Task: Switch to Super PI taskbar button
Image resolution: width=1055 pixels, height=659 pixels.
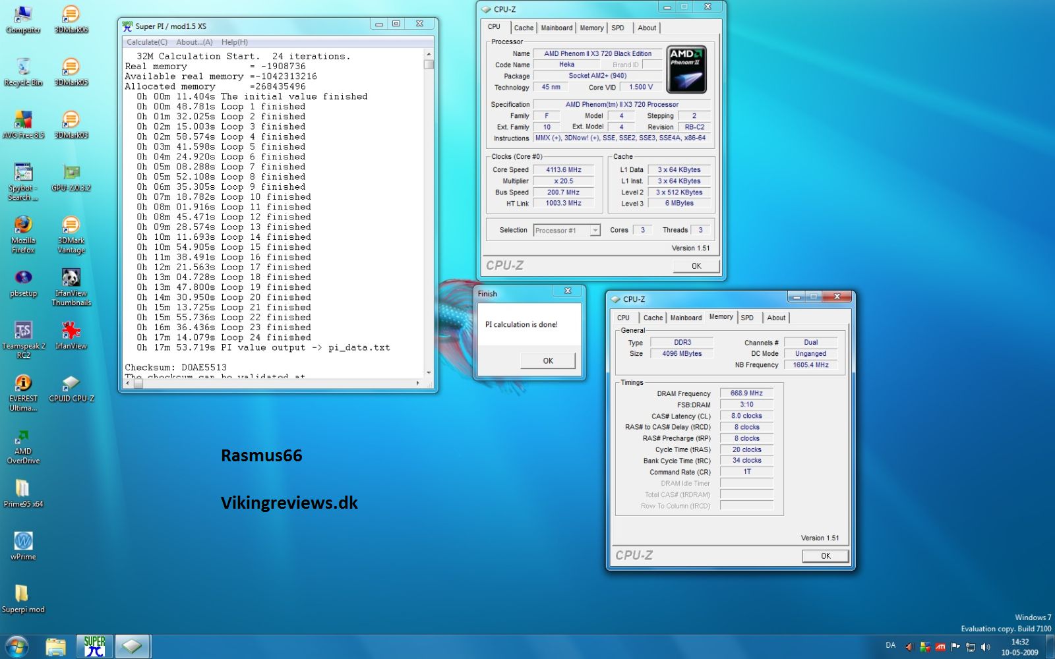Action: click(x=94, y=646)
